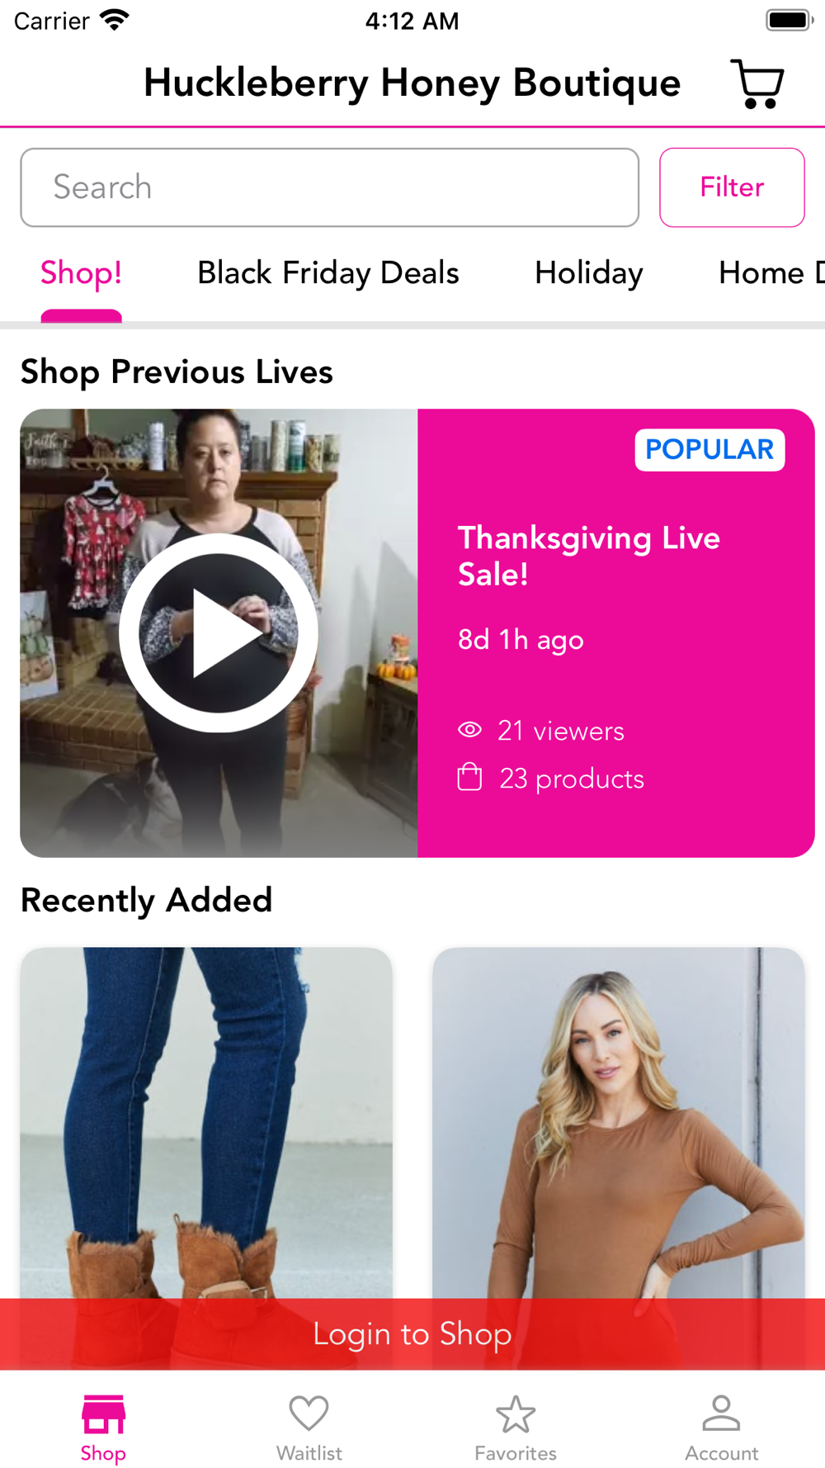Open the partially visible Home category tab
This screenshot has width=825, height=1468.
(x=771, y=273)
